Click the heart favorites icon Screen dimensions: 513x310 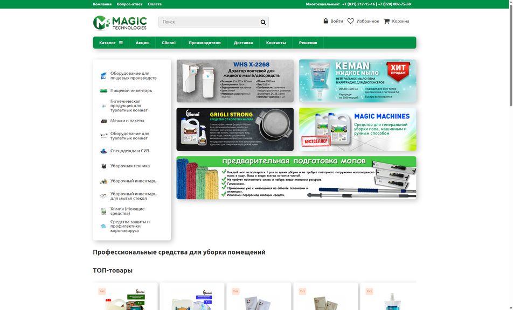pyautogui.click(x=350, y=21)
